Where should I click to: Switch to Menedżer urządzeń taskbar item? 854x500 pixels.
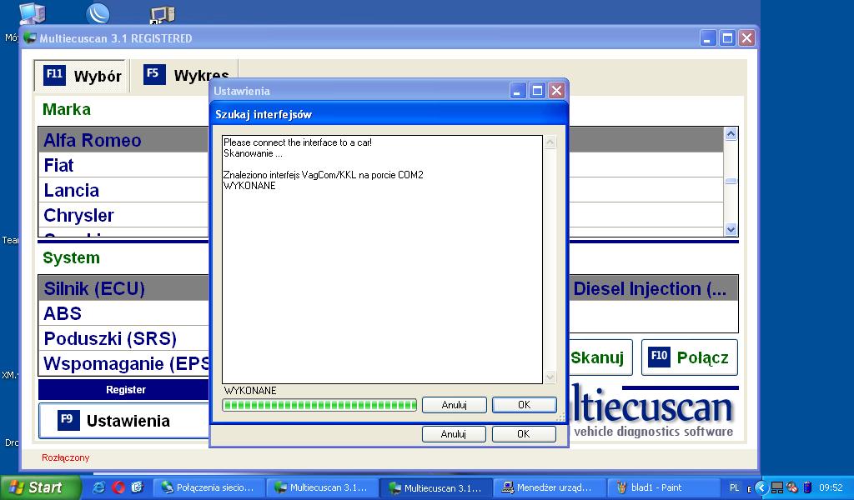coord(550,487)
